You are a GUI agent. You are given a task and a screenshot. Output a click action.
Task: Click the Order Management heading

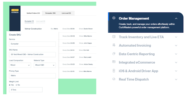(x=134, y=18)
